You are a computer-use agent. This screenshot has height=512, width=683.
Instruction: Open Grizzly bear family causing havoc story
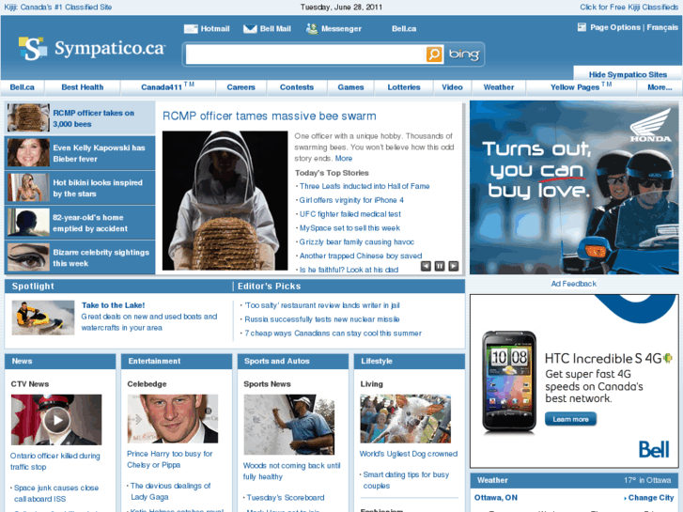pos(356,241)
